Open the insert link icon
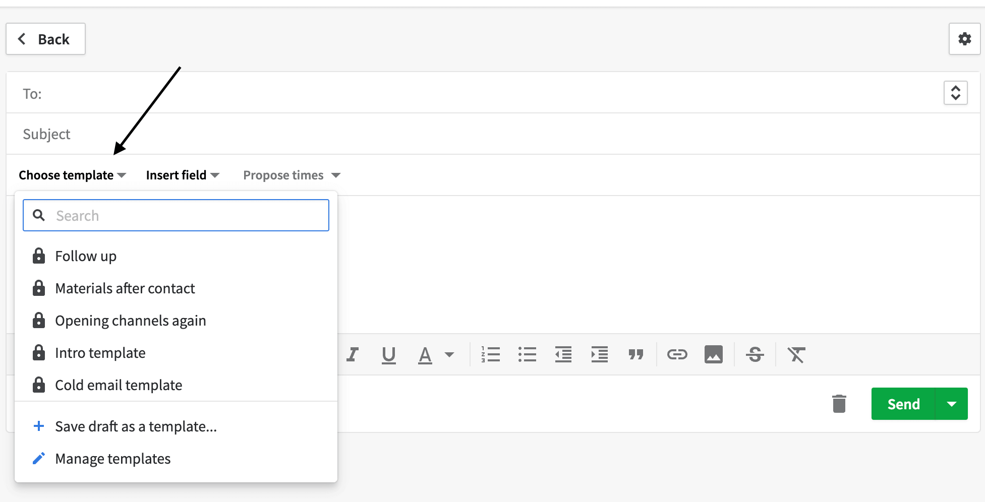Image resolution: width=985 pixels, height=502 pixels. click(677, 354)
